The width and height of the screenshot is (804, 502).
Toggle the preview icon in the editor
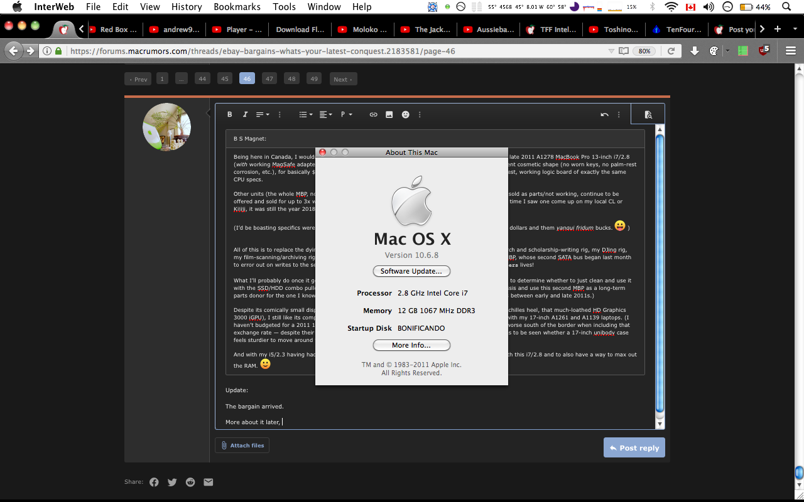point(648,115)
